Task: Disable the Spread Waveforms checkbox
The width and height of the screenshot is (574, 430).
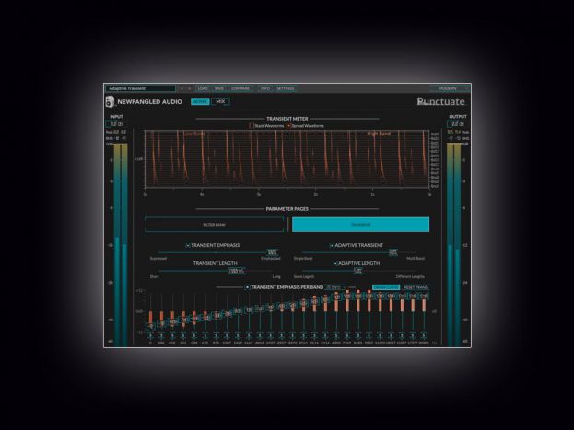Action: coord(288,126)
